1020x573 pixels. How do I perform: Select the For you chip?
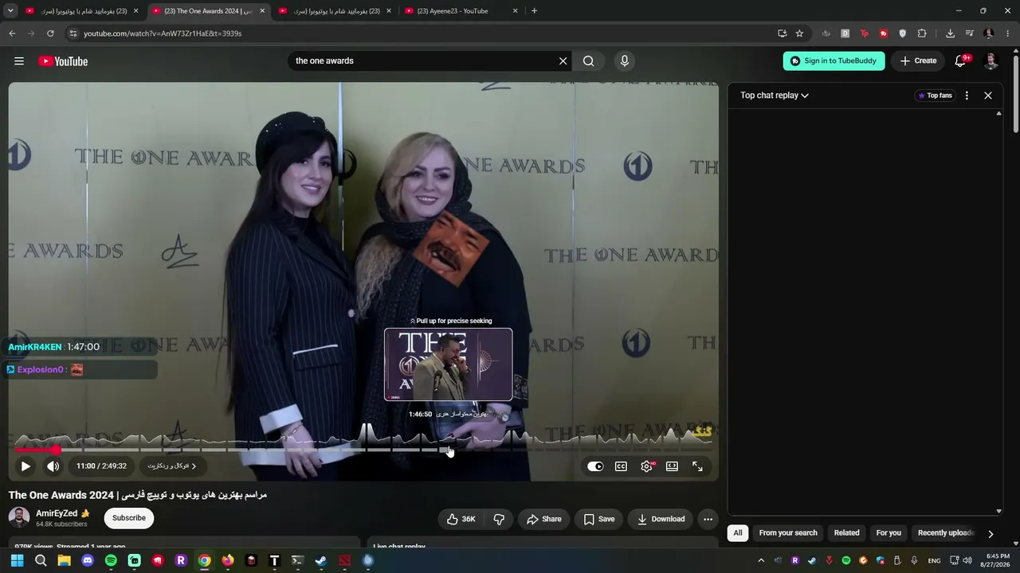(889, 533)
